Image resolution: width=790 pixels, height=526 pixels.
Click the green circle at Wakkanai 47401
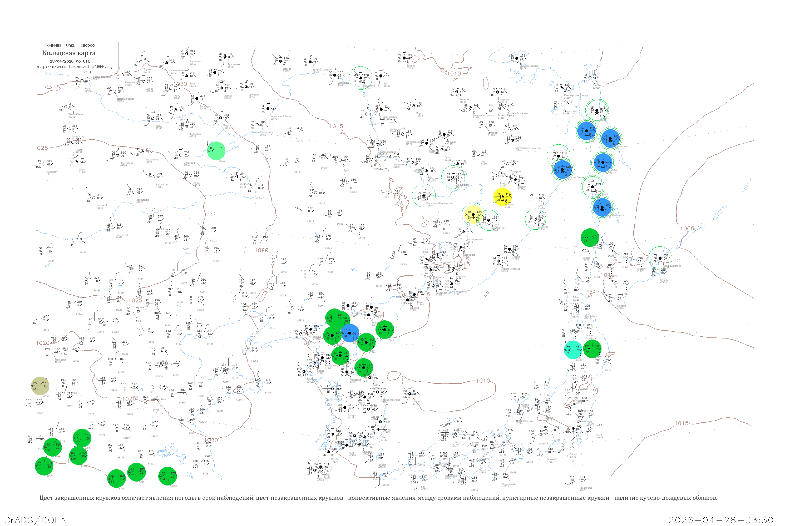pyautogui.click(x=590, y=237)
